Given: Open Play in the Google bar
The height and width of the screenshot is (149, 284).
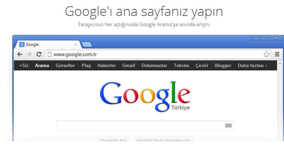Looking at the screenshot, I should click(x=86, y=65).
